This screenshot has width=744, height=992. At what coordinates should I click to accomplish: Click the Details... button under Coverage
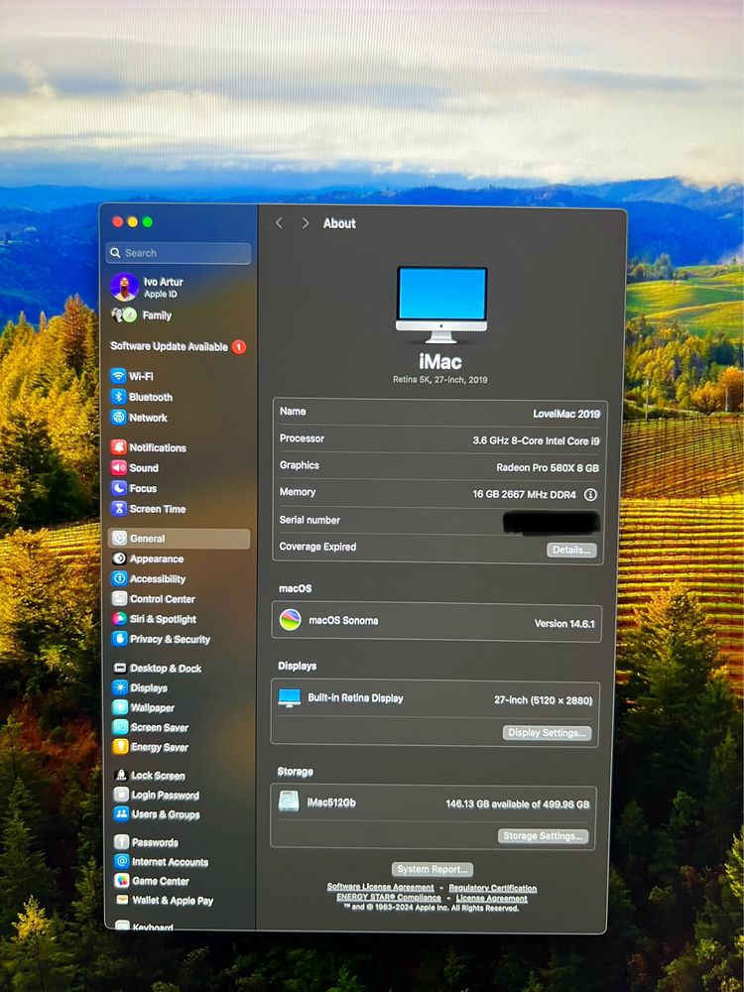coord(571,550)
